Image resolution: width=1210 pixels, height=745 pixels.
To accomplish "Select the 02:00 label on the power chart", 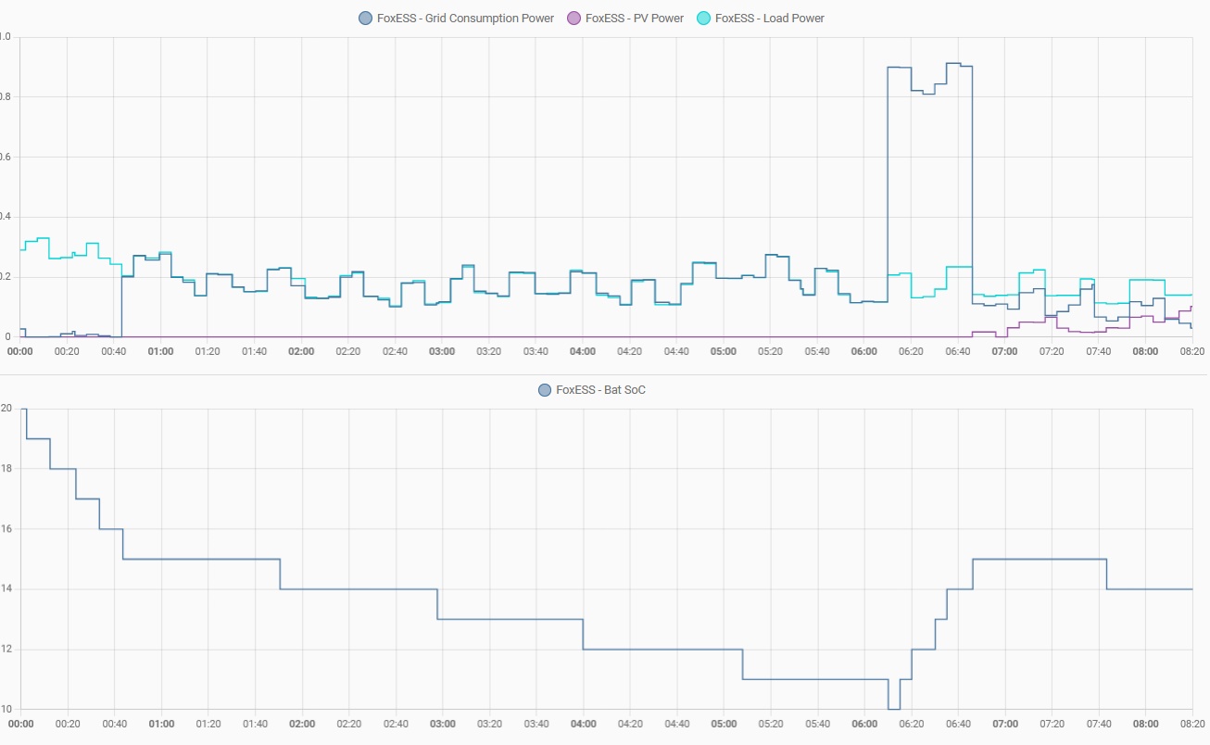I will (301, 351).
